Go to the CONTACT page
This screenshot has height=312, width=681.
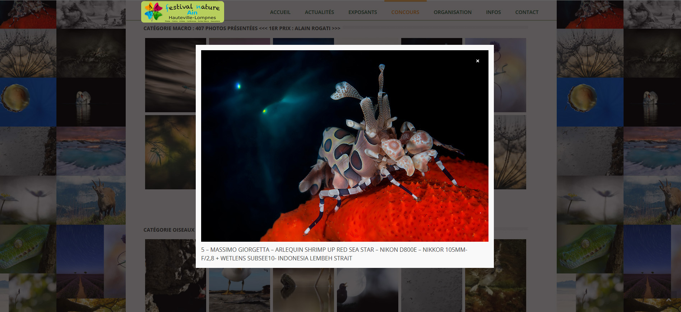tap(527, 12)
